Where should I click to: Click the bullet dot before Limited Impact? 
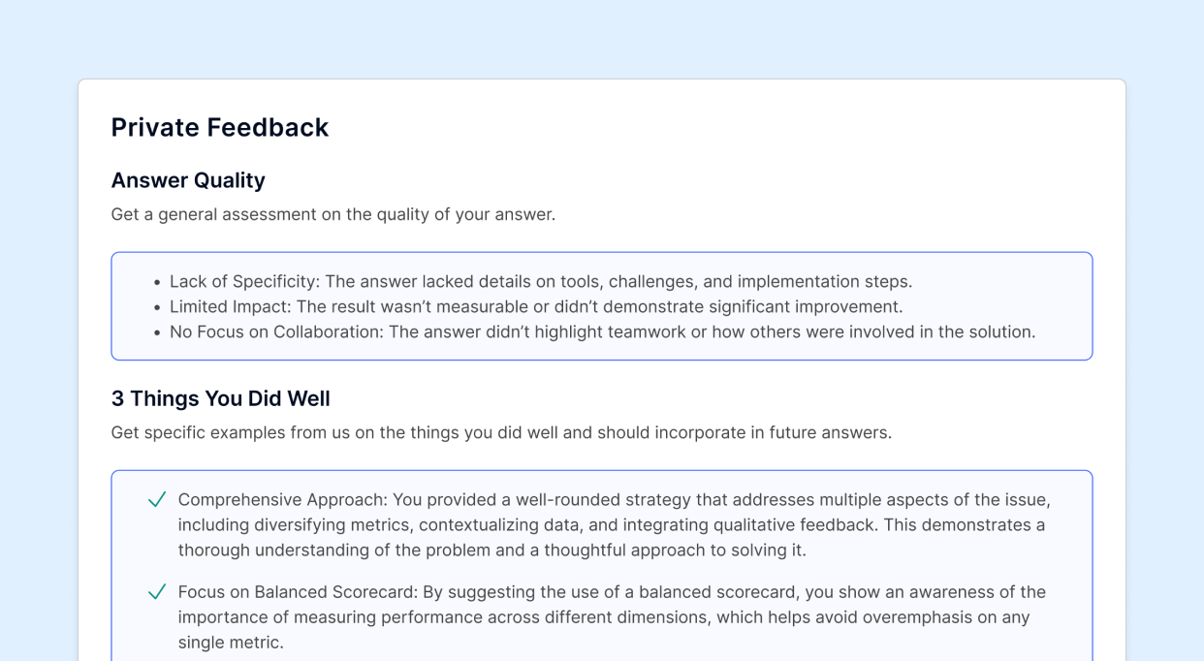156,307
